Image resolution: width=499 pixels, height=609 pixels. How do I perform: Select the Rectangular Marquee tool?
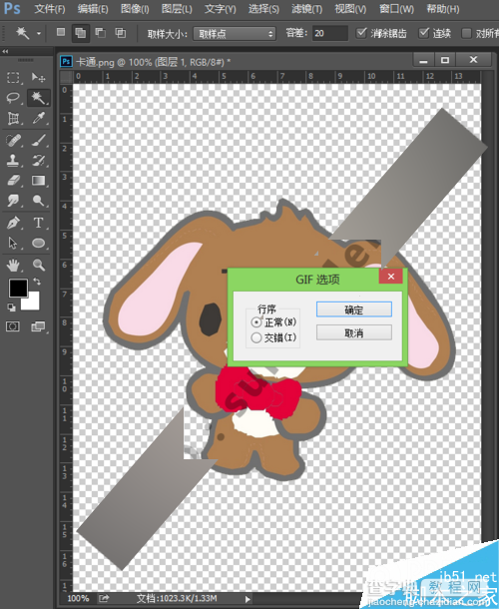tap(13, 77)
